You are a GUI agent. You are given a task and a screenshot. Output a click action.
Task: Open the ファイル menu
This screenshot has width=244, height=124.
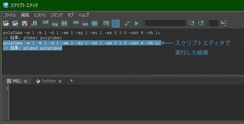[x=10, y=15]
